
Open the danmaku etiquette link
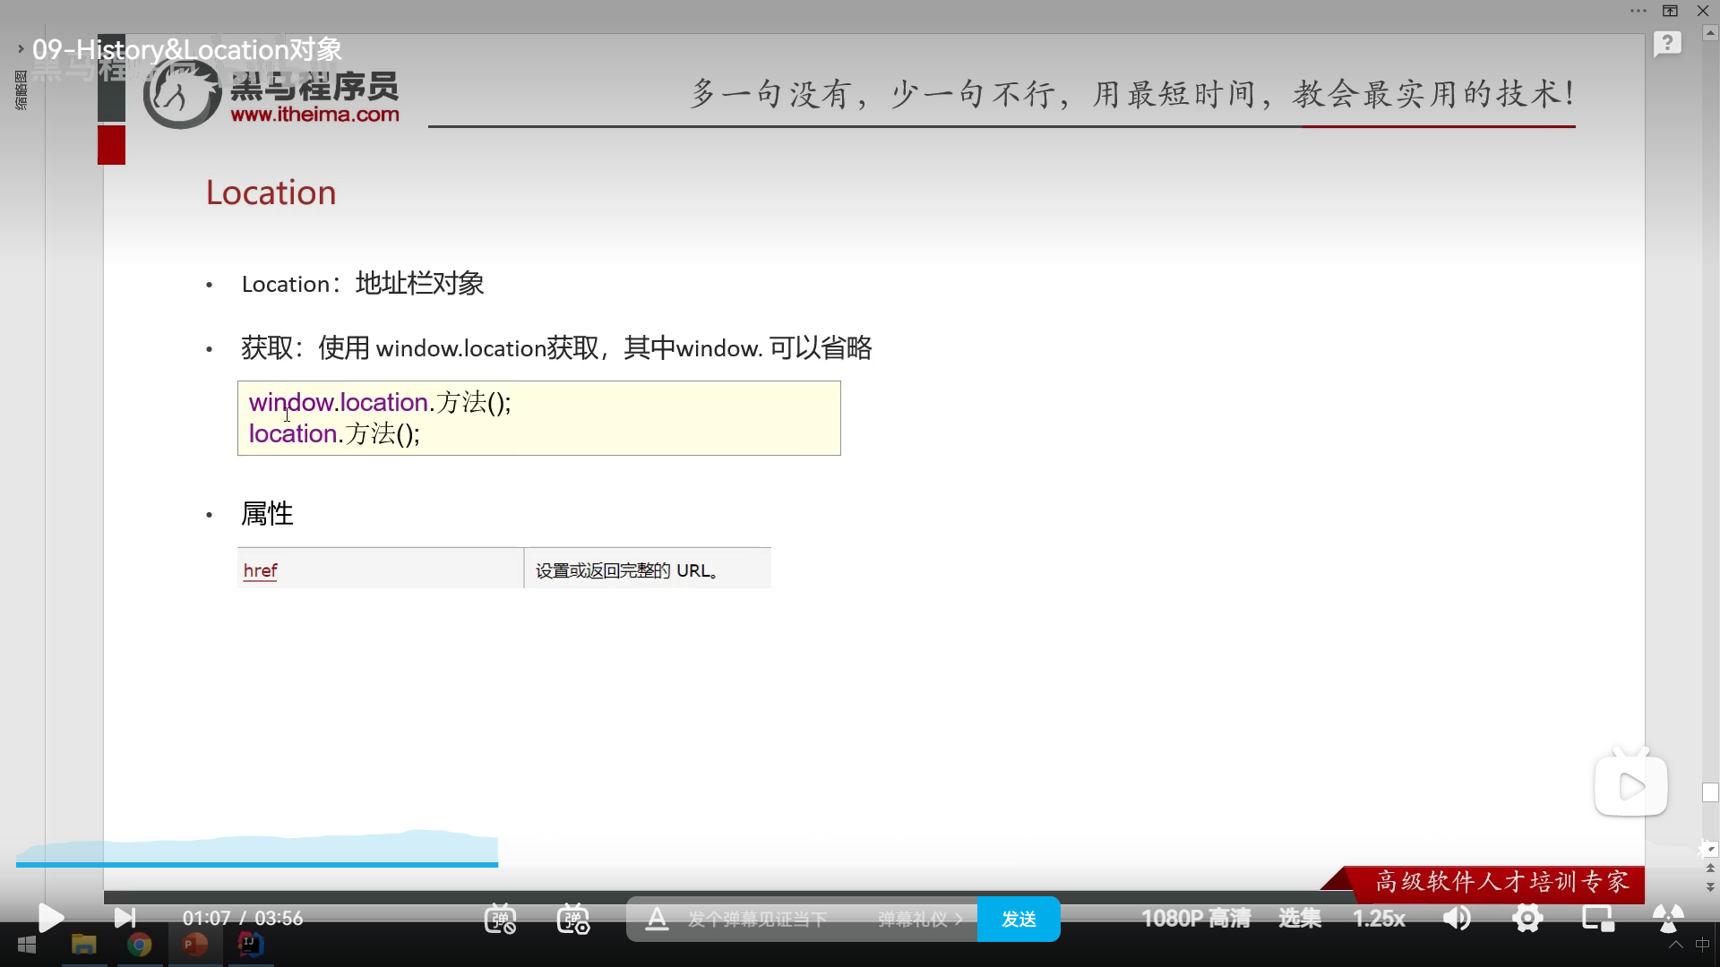click(x=919, y=920)
